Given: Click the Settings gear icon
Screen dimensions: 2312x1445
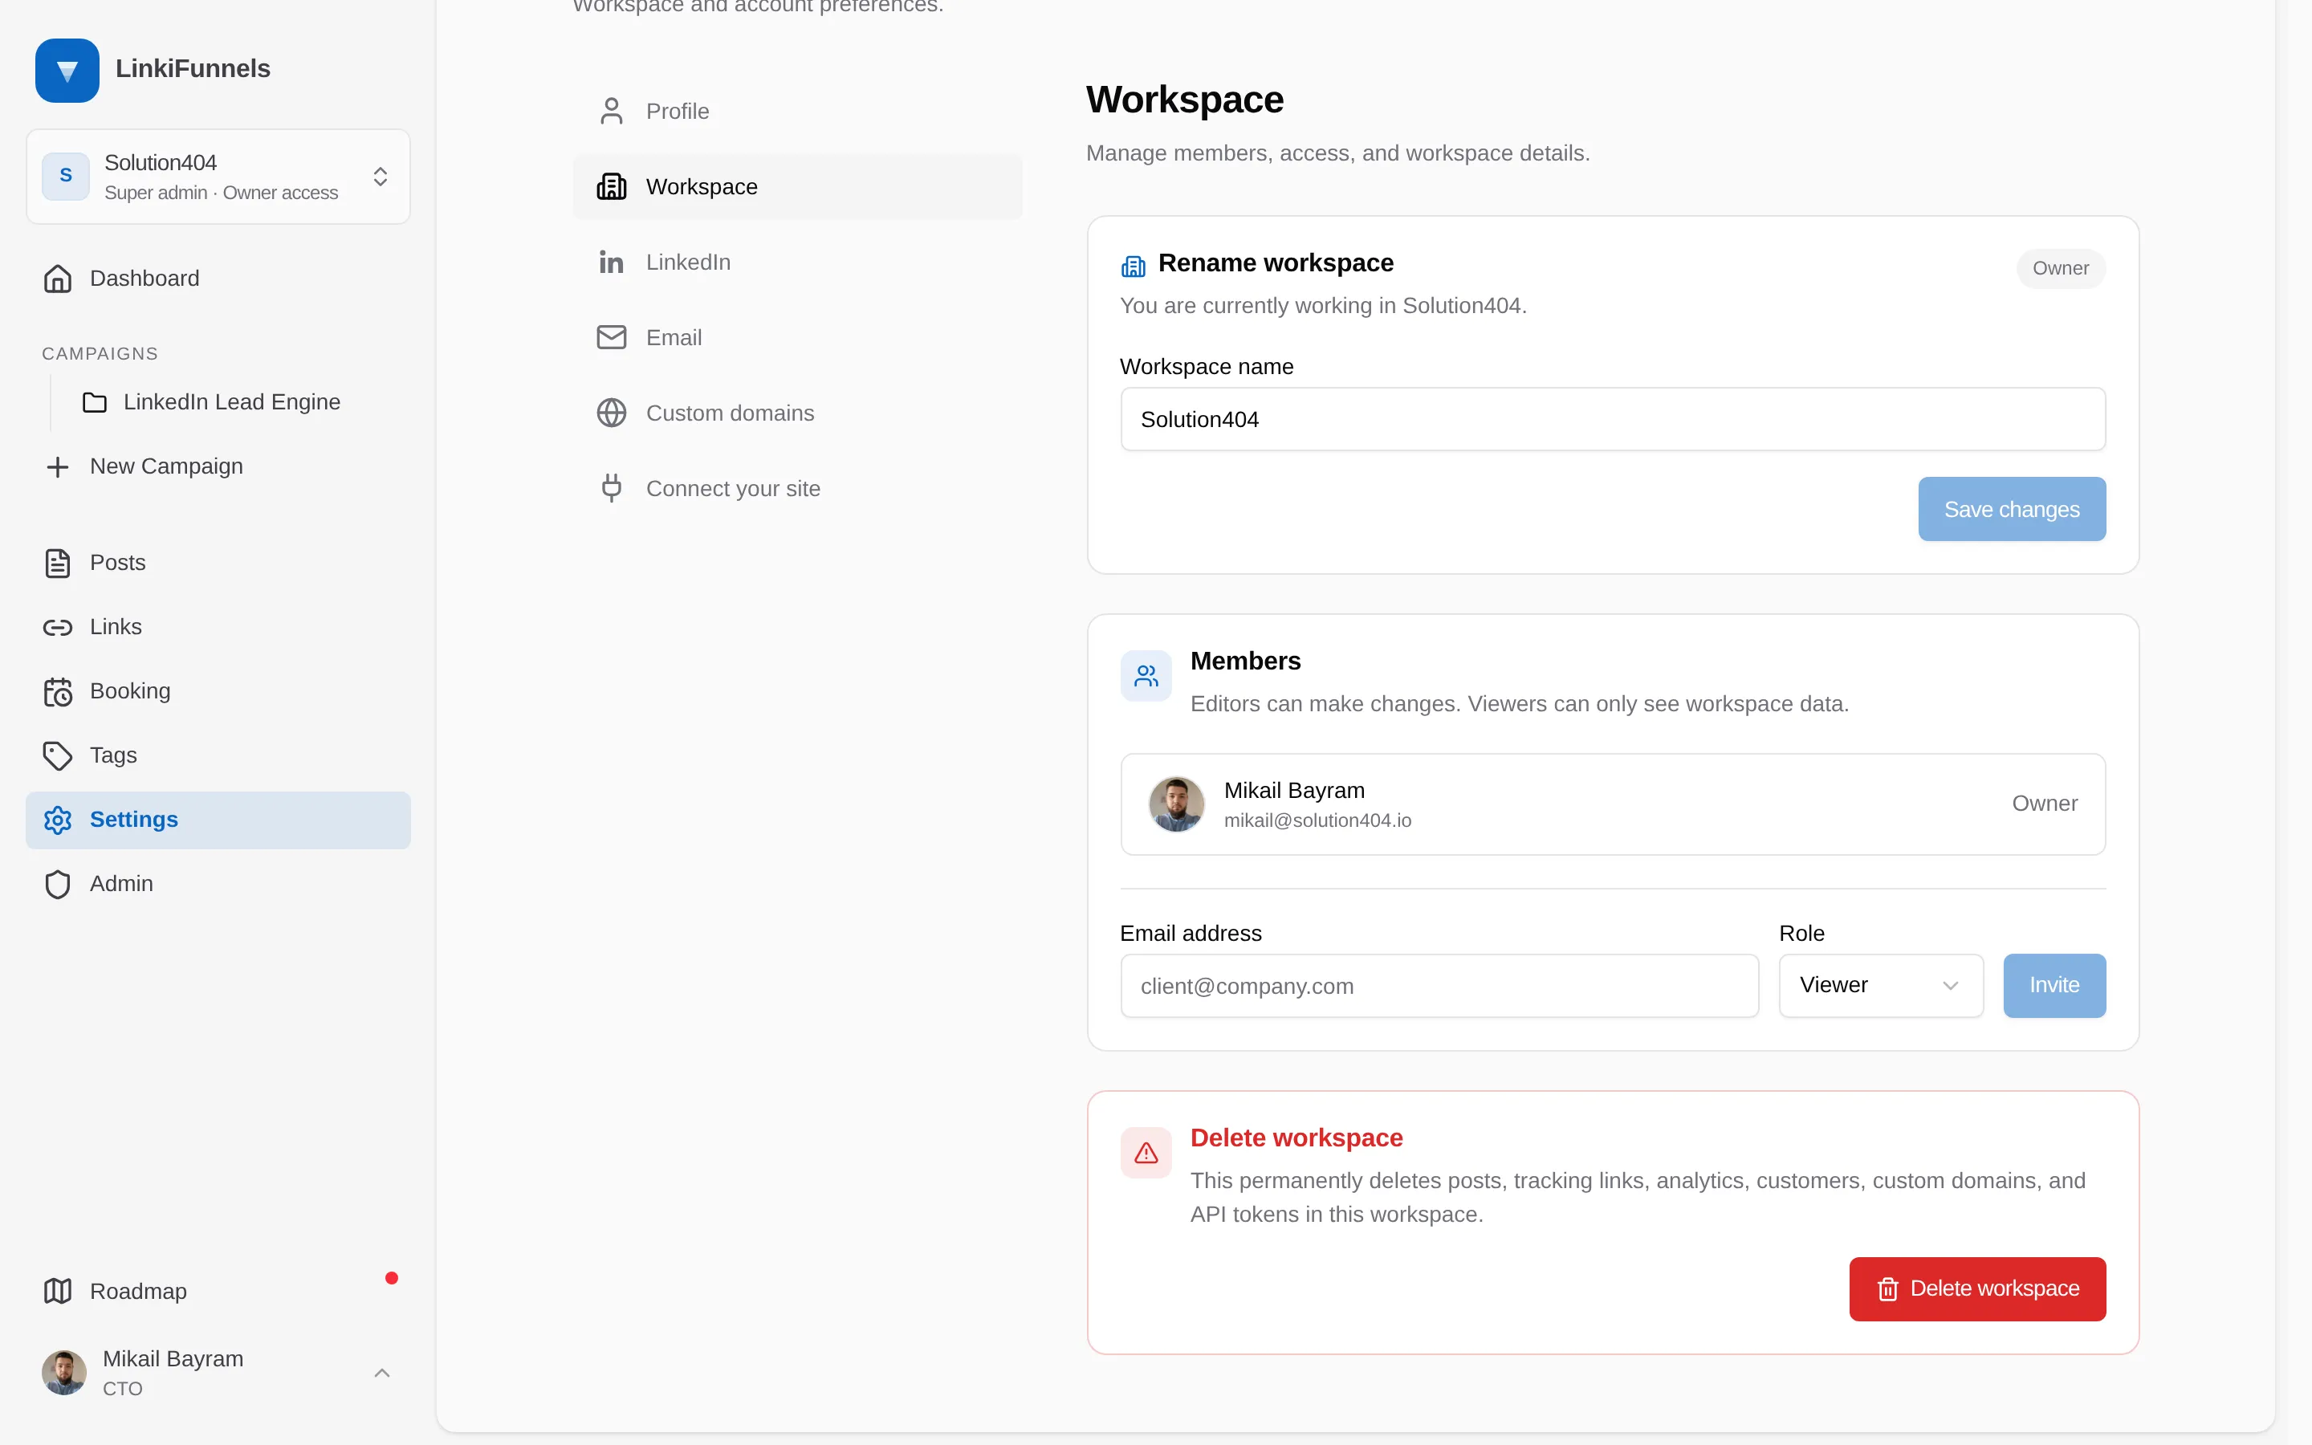Looking at the screenshot, I should (57, 820).
